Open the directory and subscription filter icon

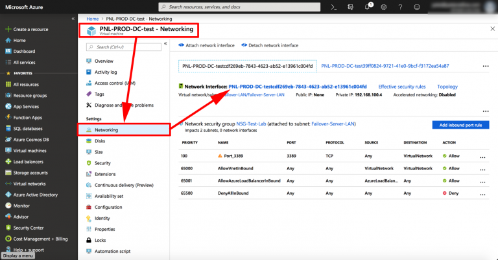[x=350, y=7]
